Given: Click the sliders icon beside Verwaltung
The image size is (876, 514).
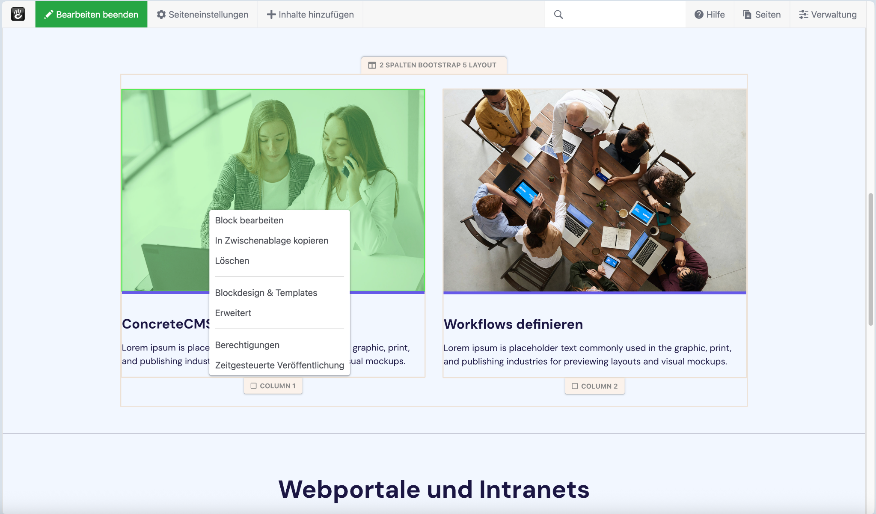Looking at the screenshot, I should pyautogui.click(x=803, y=14).
